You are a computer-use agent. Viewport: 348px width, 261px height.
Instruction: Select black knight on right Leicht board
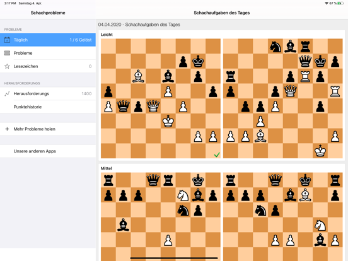275,47
